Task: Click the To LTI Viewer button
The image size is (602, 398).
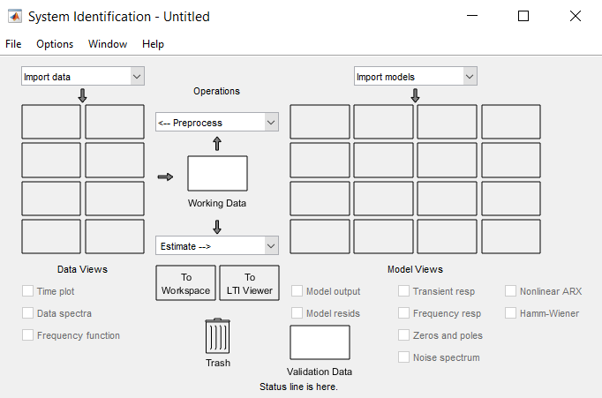Action: click(250, 283)
